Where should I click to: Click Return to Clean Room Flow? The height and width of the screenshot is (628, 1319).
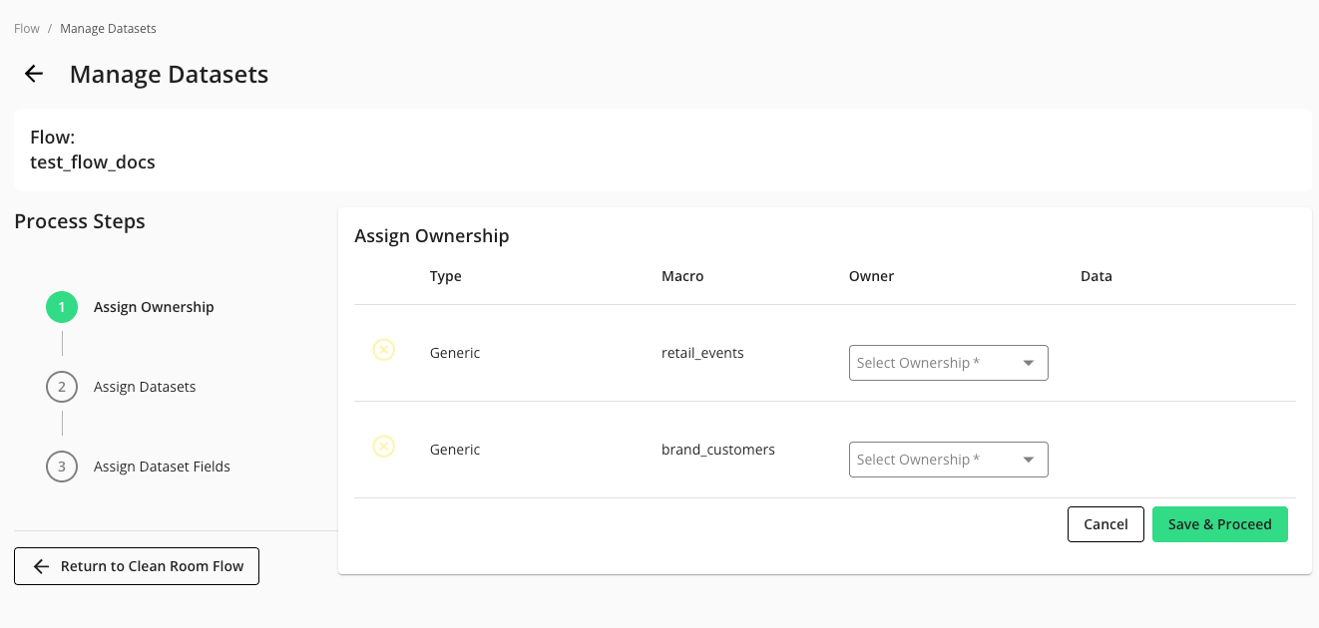[x=137, y=566]
